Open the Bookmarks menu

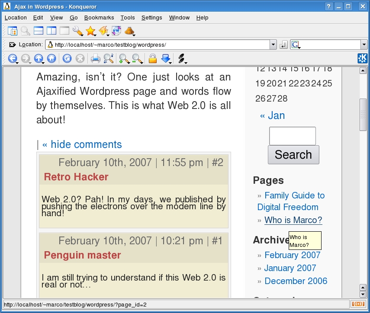tap(99, 18)
